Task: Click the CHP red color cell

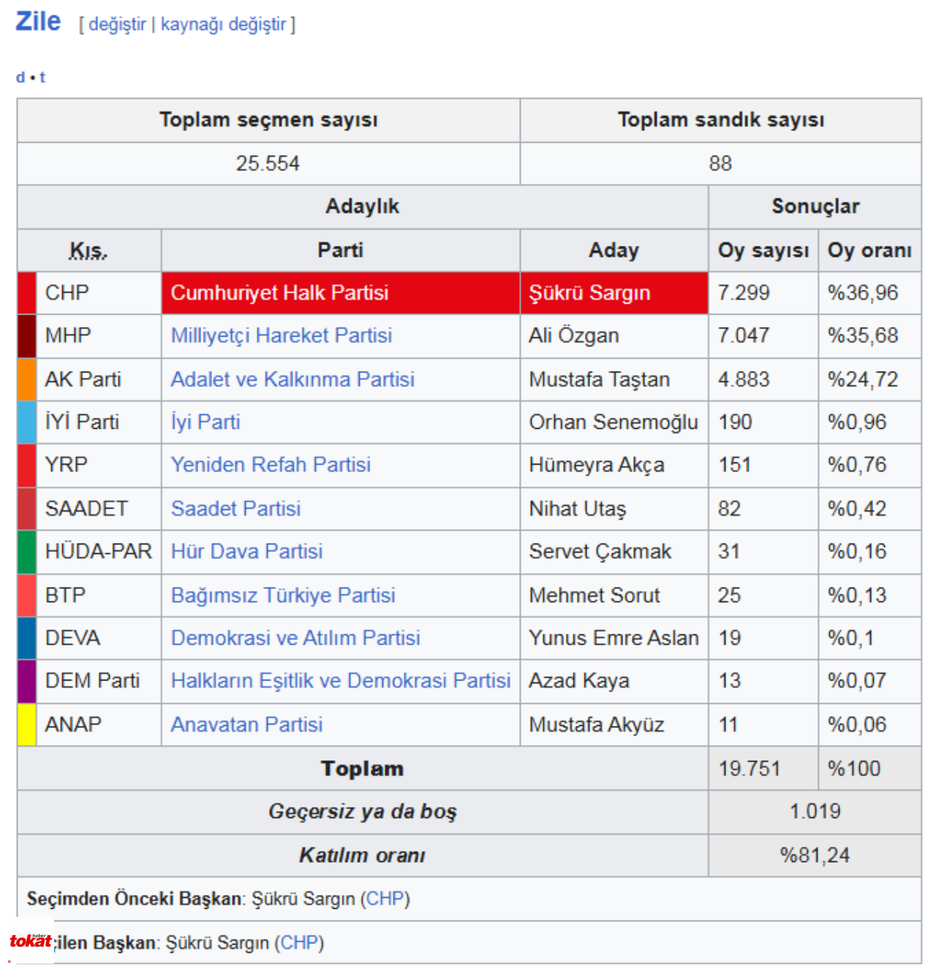Action: [x=27, y=293]
